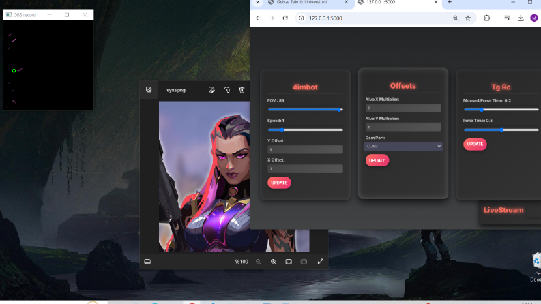Click the reyna.png file name
Screen dimensions: 541x304
tap(175, 90)
